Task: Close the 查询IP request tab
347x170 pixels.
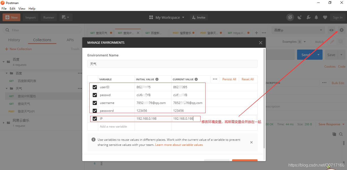Action: pos(138,33)
